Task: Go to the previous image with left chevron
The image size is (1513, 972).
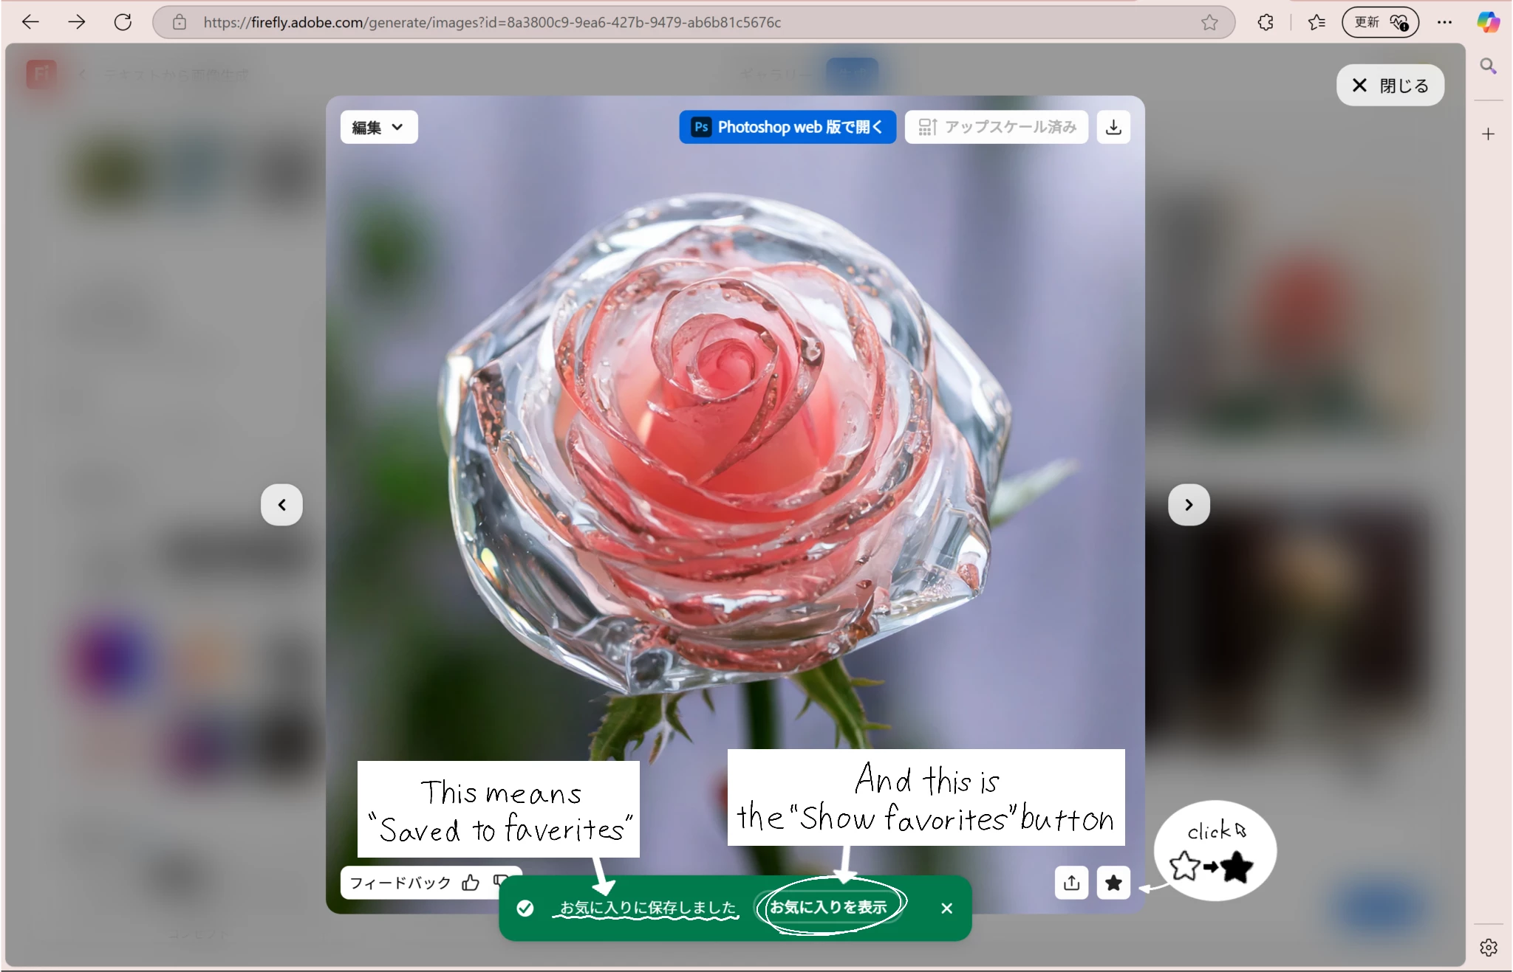Action: click(281, 505)
